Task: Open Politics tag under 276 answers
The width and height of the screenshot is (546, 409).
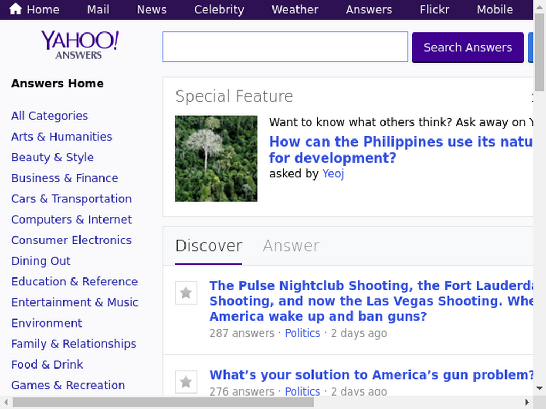Action: (302, 391)
